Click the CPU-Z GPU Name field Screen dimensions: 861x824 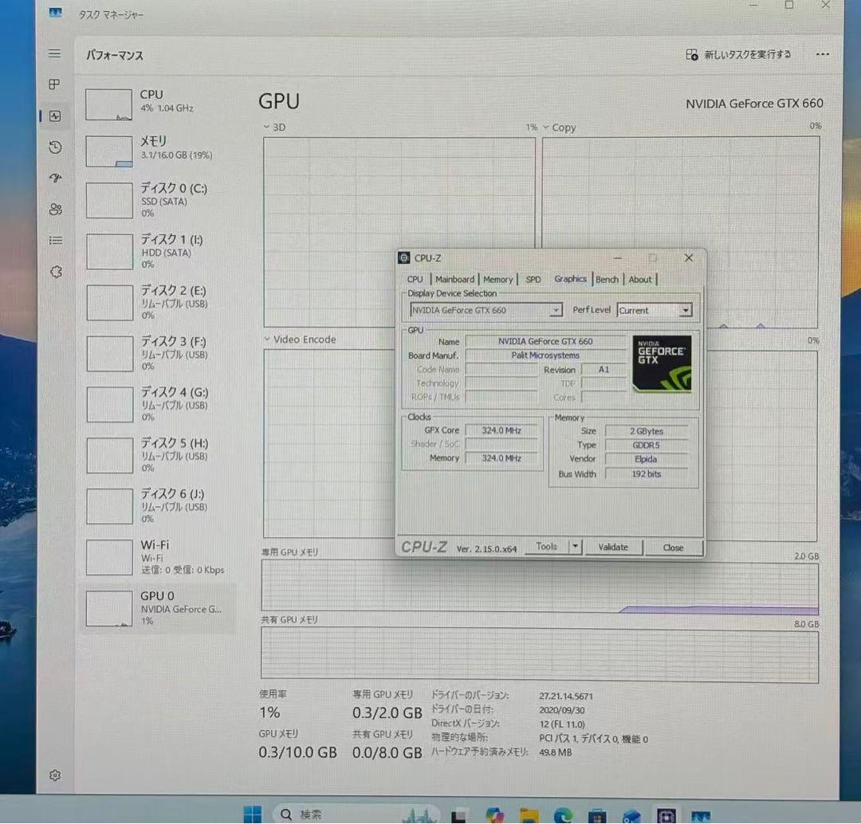[545, 341]
